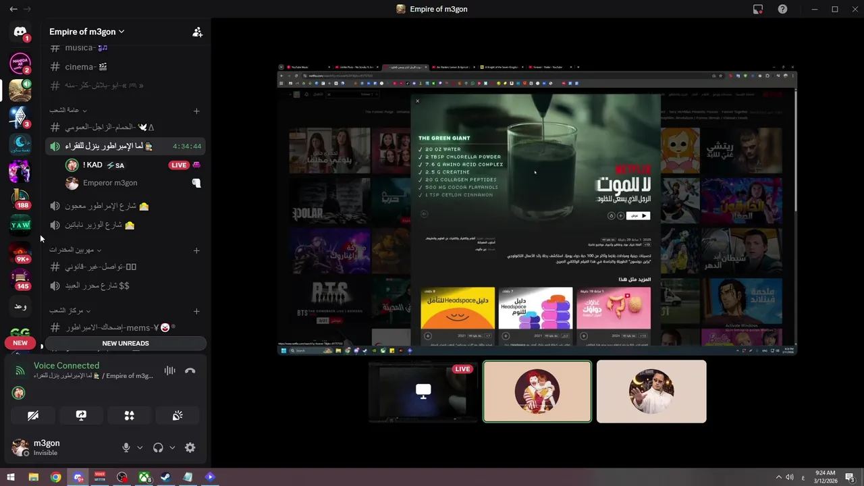
Task: Expand headphone output options arrow
Action: click(172, 448)
